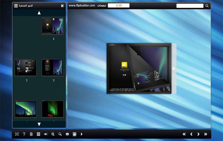223x141 pixels.
Task: Open the wide aurora landscape thumbnail
Action: pos(26,109)
